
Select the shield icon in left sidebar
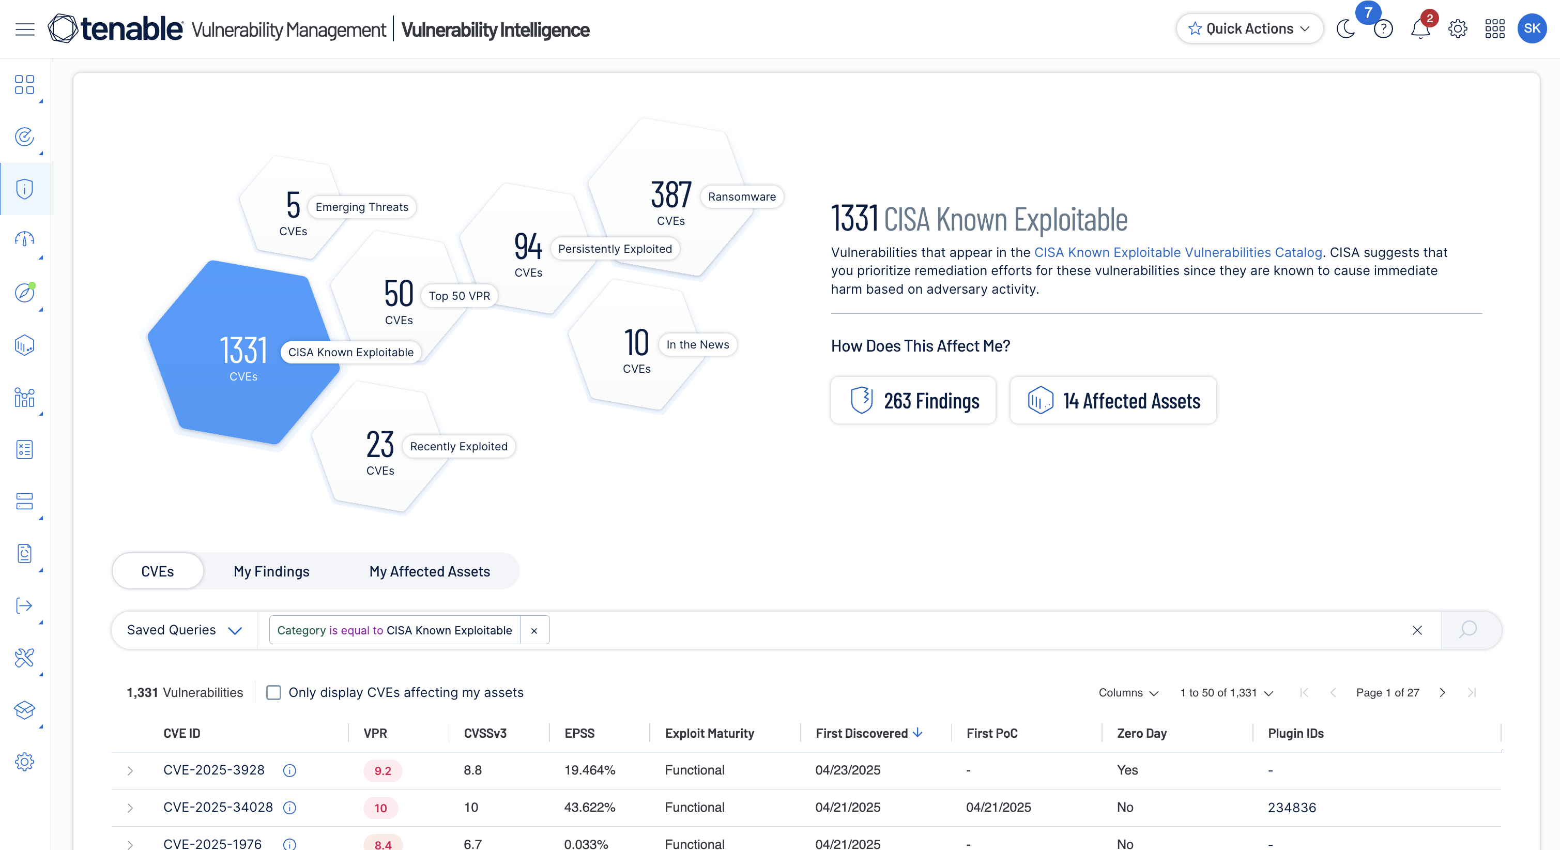pos(24,189)
